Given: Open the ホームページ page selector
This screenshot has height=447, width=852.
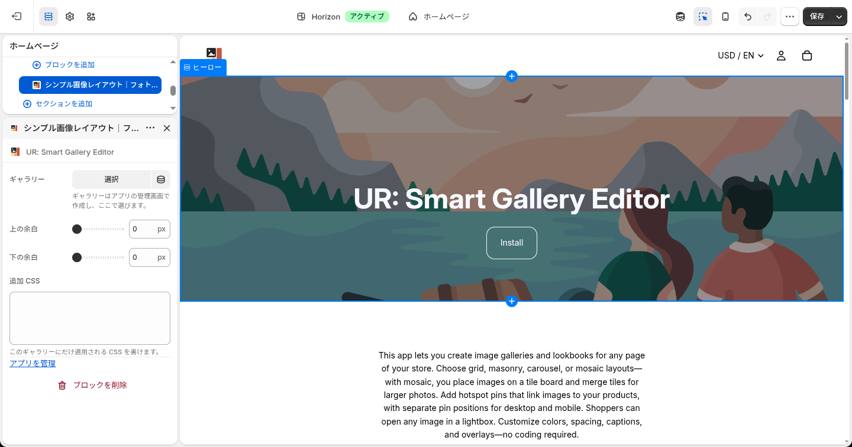Looking at the screenshot, I should (439, 17).
